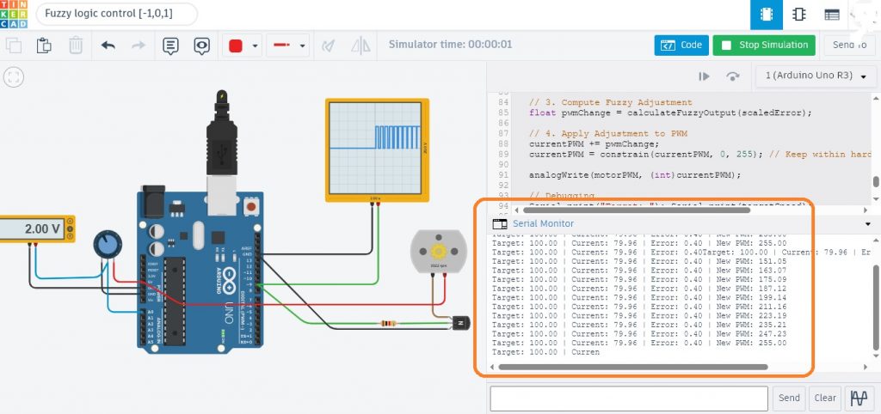Click the USB cable plug
Screen dimensions: 881x414
(222, 141)
